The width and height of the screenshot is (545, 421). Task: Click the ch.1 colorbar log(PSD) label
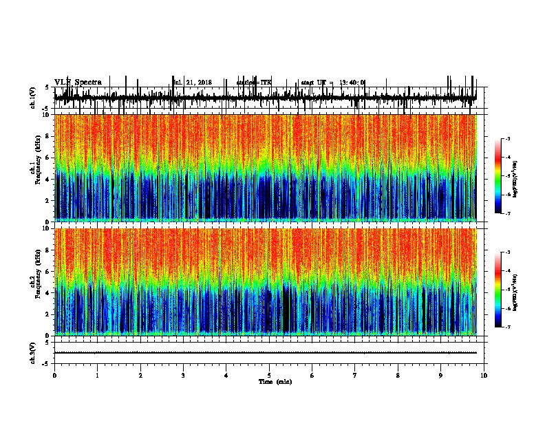[x=515, y=180]
